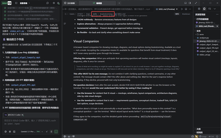Screen dimensions: 221x138
Task: Click '81921' in the breadcrumb path
Action: pos(80,14)
